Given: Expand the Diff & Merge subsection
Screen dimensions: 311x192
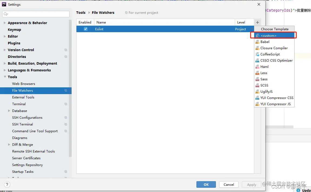Looking at the screenshot, I should pyautogui.click(x=9, y=145).
